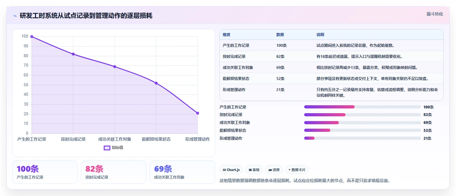Click the 21条 label beside the progress bar

point(428,138)
